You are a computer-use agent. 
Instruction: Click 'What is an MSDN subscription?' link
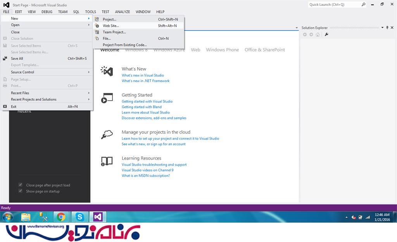click(x=145, y=176)
